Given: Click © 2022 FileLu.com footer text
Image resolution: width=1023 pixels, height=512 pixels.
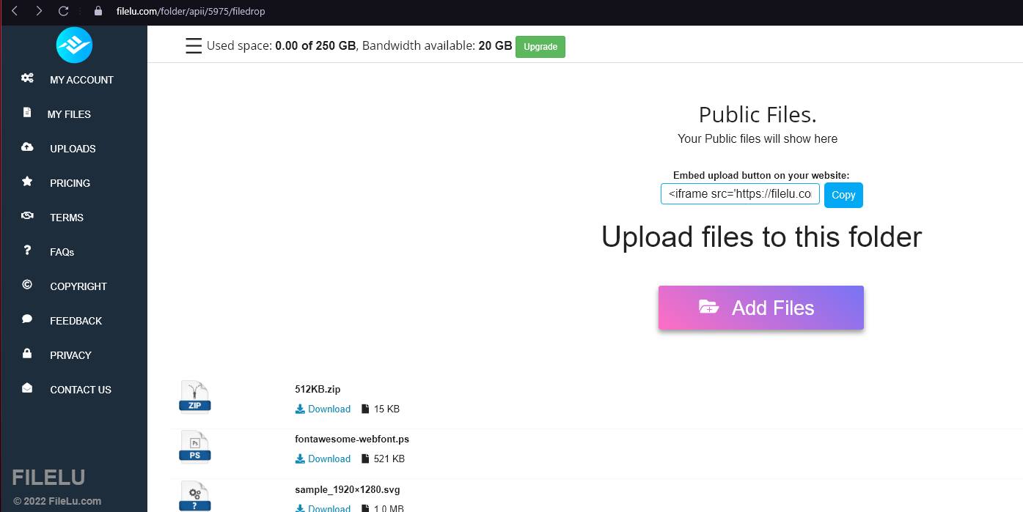Looking at the screenshot, I should coord(57,502).
